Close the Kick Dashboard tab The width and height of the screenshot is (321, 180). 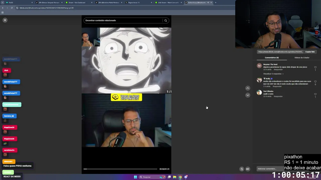tap(92, 2)
